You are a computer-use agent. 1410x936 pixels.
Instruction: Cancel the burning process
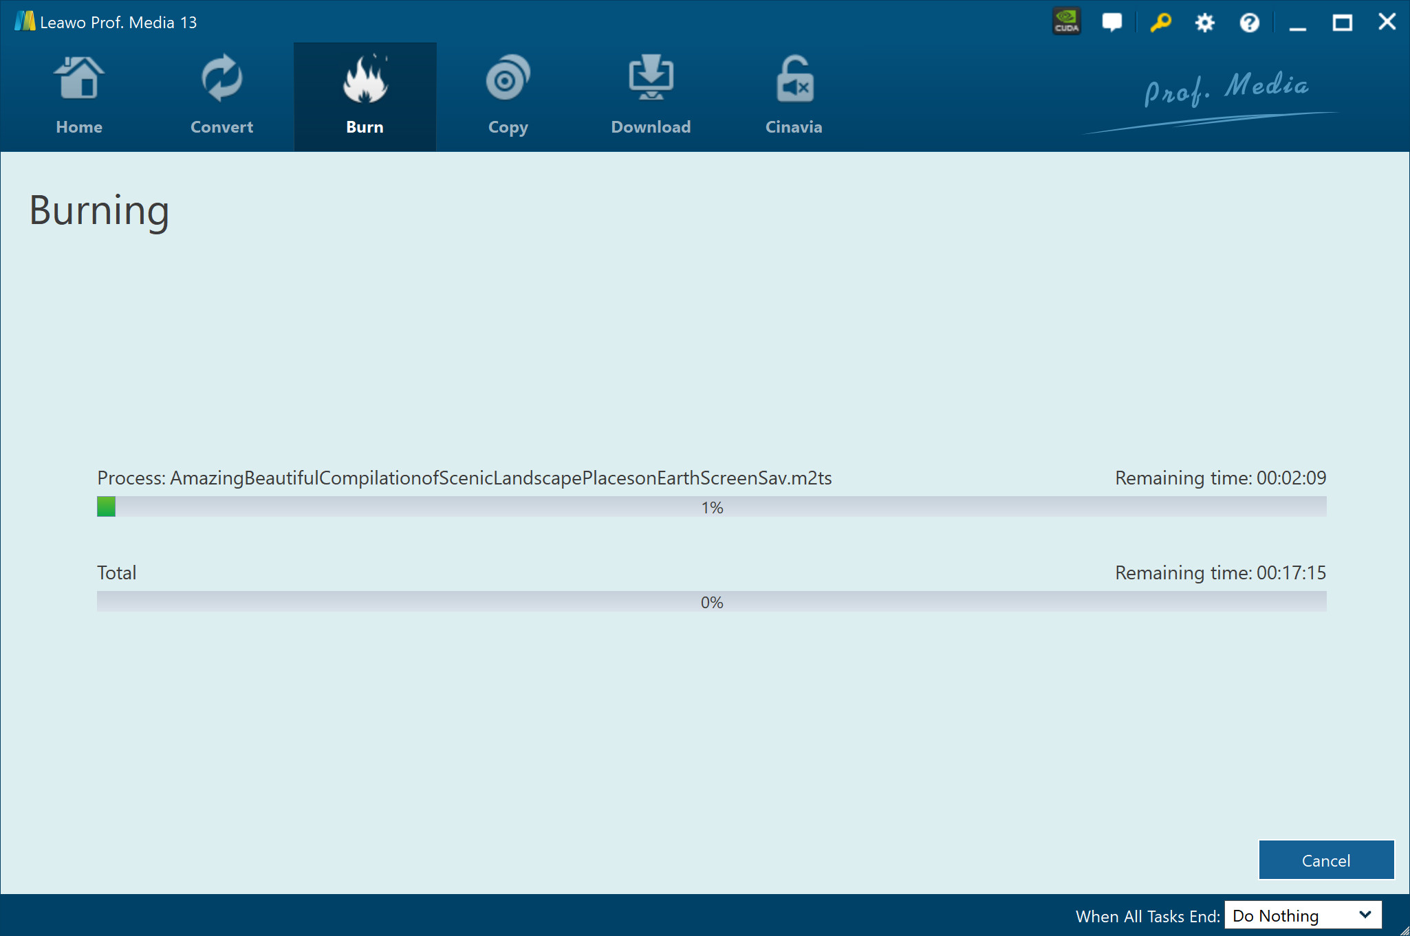click(x=1325, y=860)
